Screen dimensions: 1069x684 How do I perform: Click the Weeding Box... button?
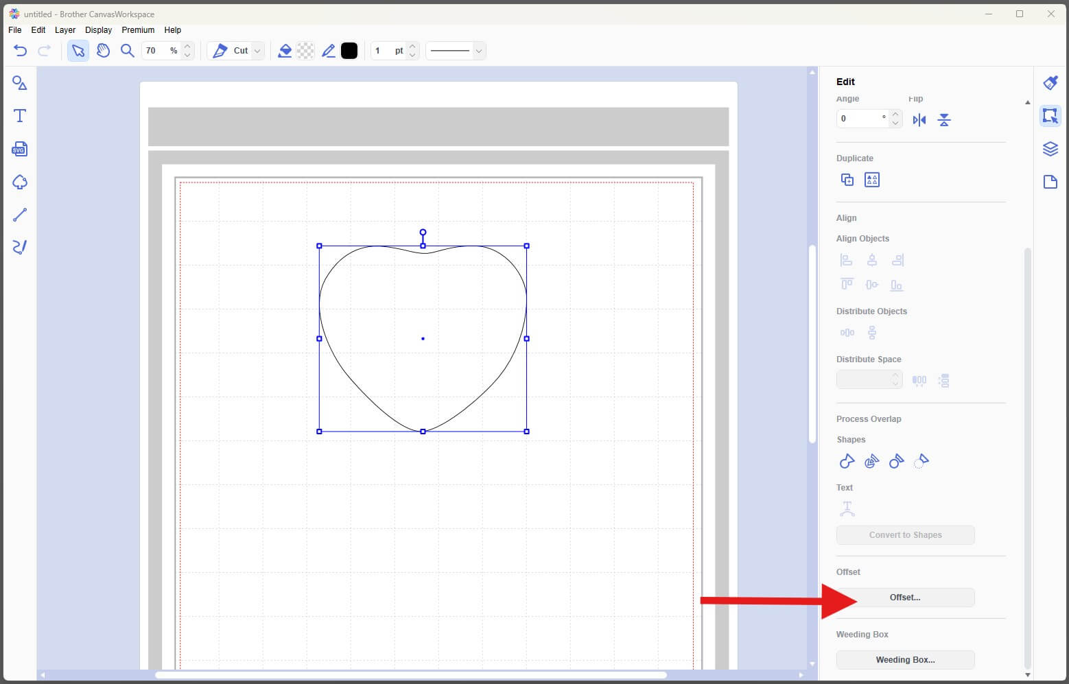tap(905, 660)
